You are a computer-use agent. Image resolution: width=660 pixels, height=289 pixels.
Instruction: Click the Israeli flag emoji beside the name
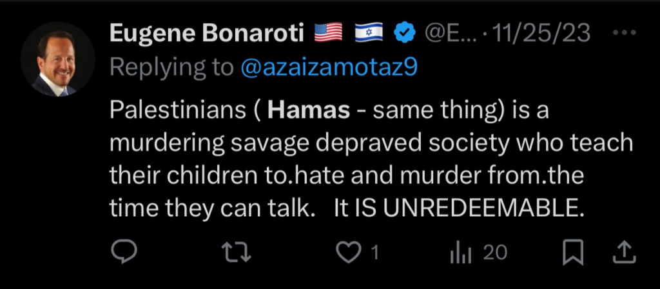click(x=369, y=32)
